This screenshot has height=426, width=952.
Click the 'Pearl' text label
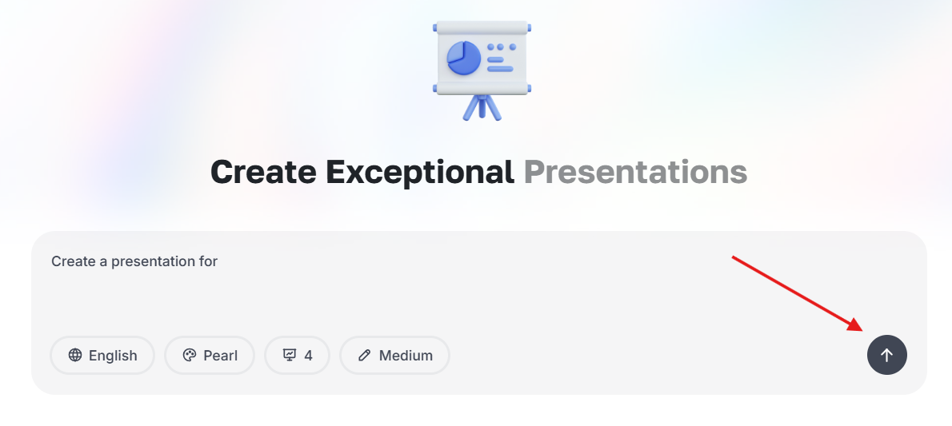220,356
